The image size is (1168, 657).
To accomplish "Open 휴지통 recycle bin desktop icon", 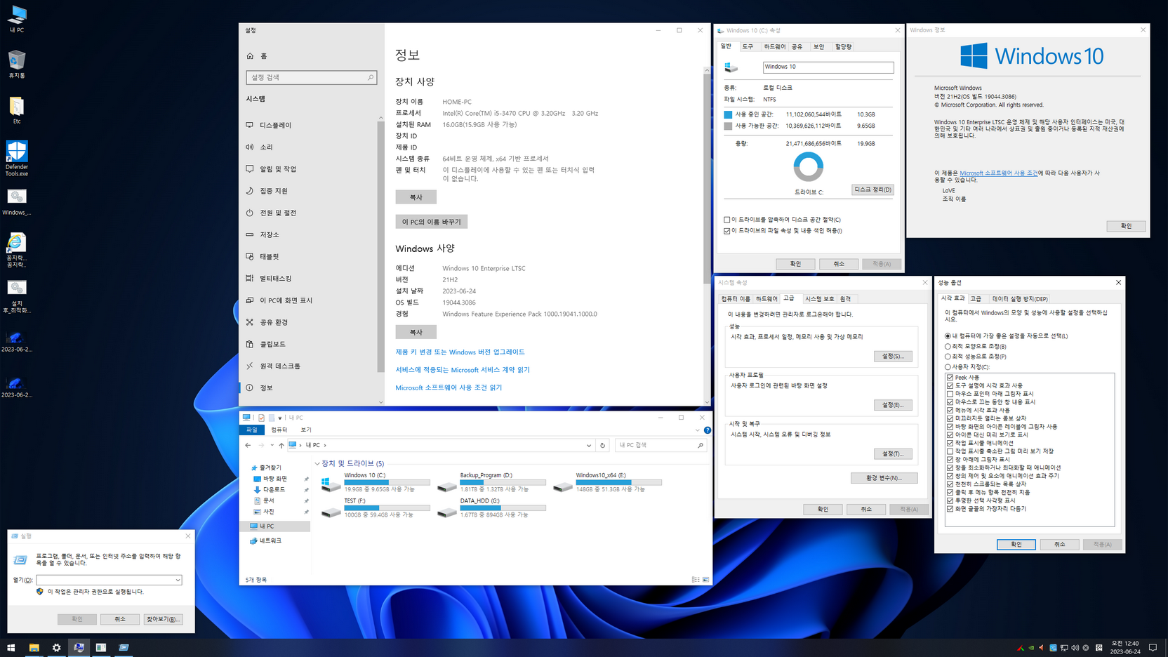I will tap(17, 65).
